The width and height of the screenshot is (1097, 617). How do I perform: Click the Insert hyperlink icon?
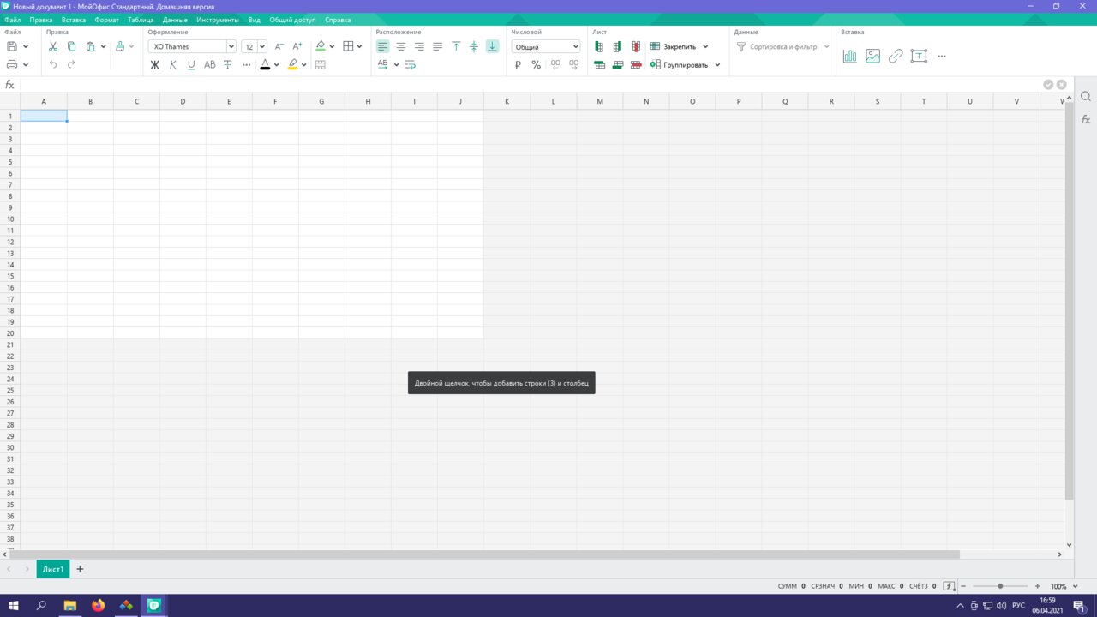896,56
